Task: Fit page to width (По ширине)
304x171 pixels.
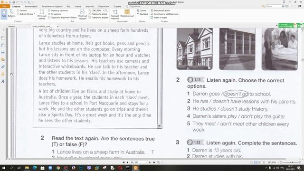Action: click(54, 14)
